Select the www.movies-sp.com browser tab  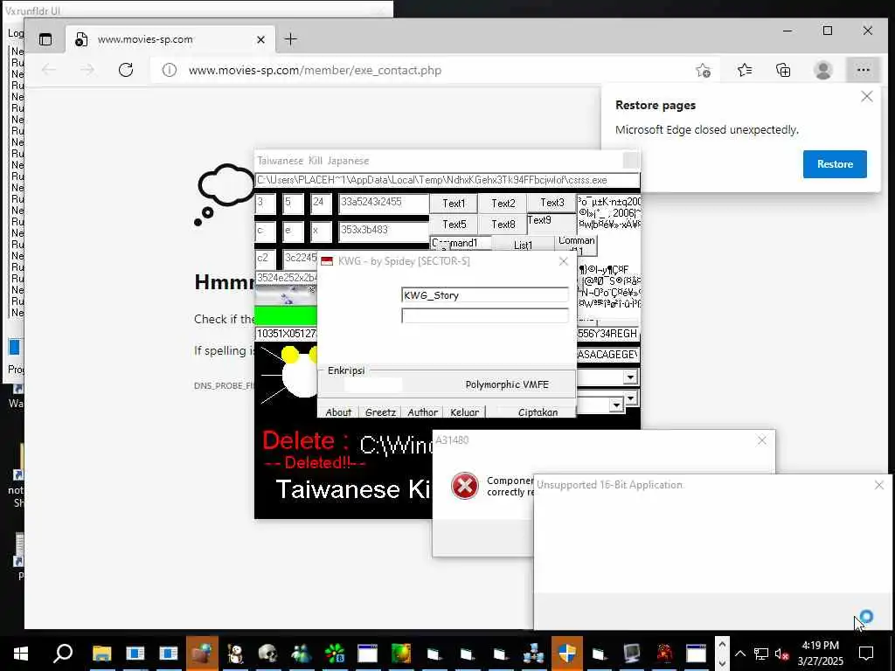coord(170,39)
